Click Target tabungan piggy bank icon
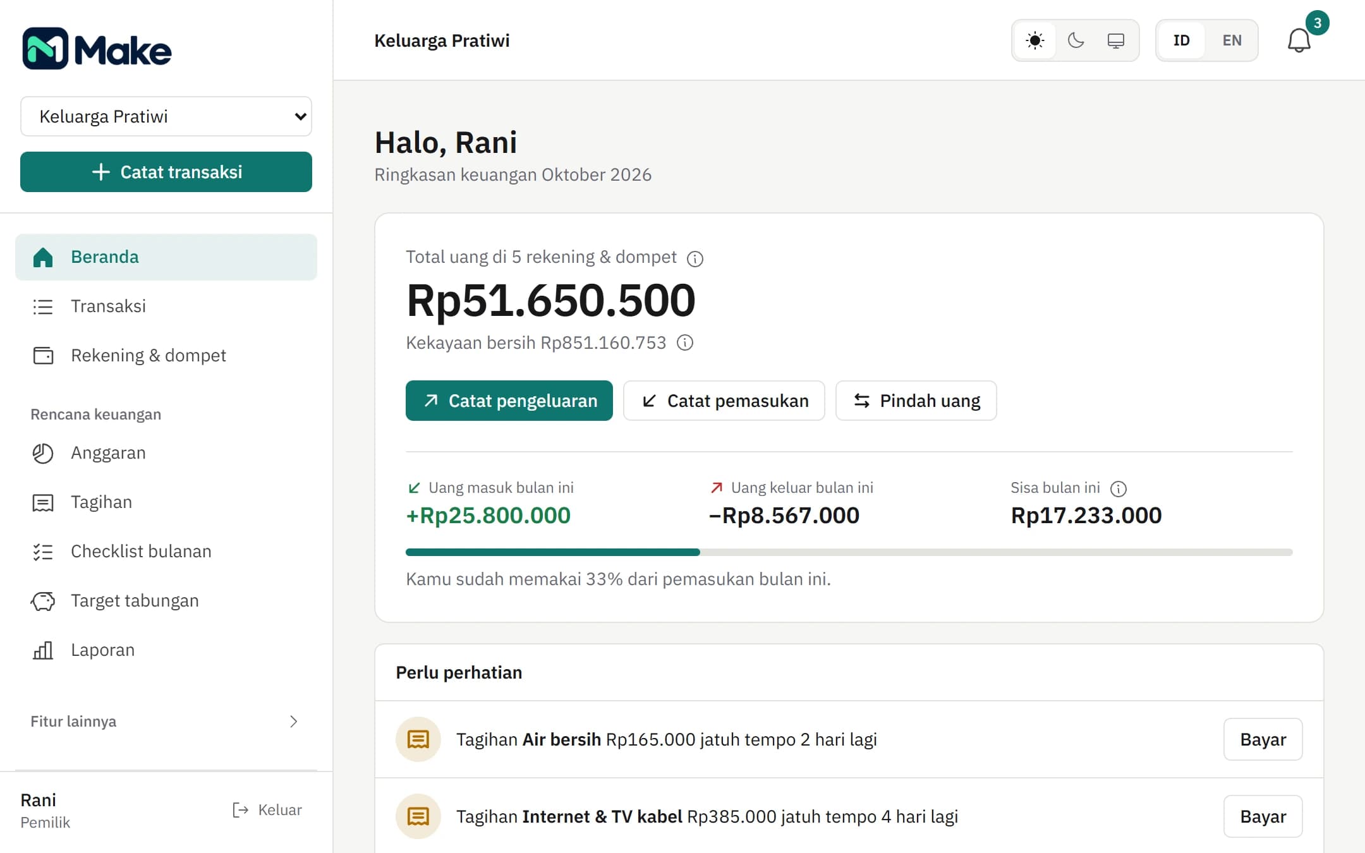Screen dimensions: 1365x853 tap(43, 601)
